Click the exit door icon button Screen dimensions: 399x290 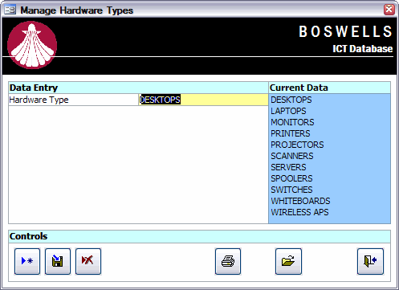click(x=370, y=261)
